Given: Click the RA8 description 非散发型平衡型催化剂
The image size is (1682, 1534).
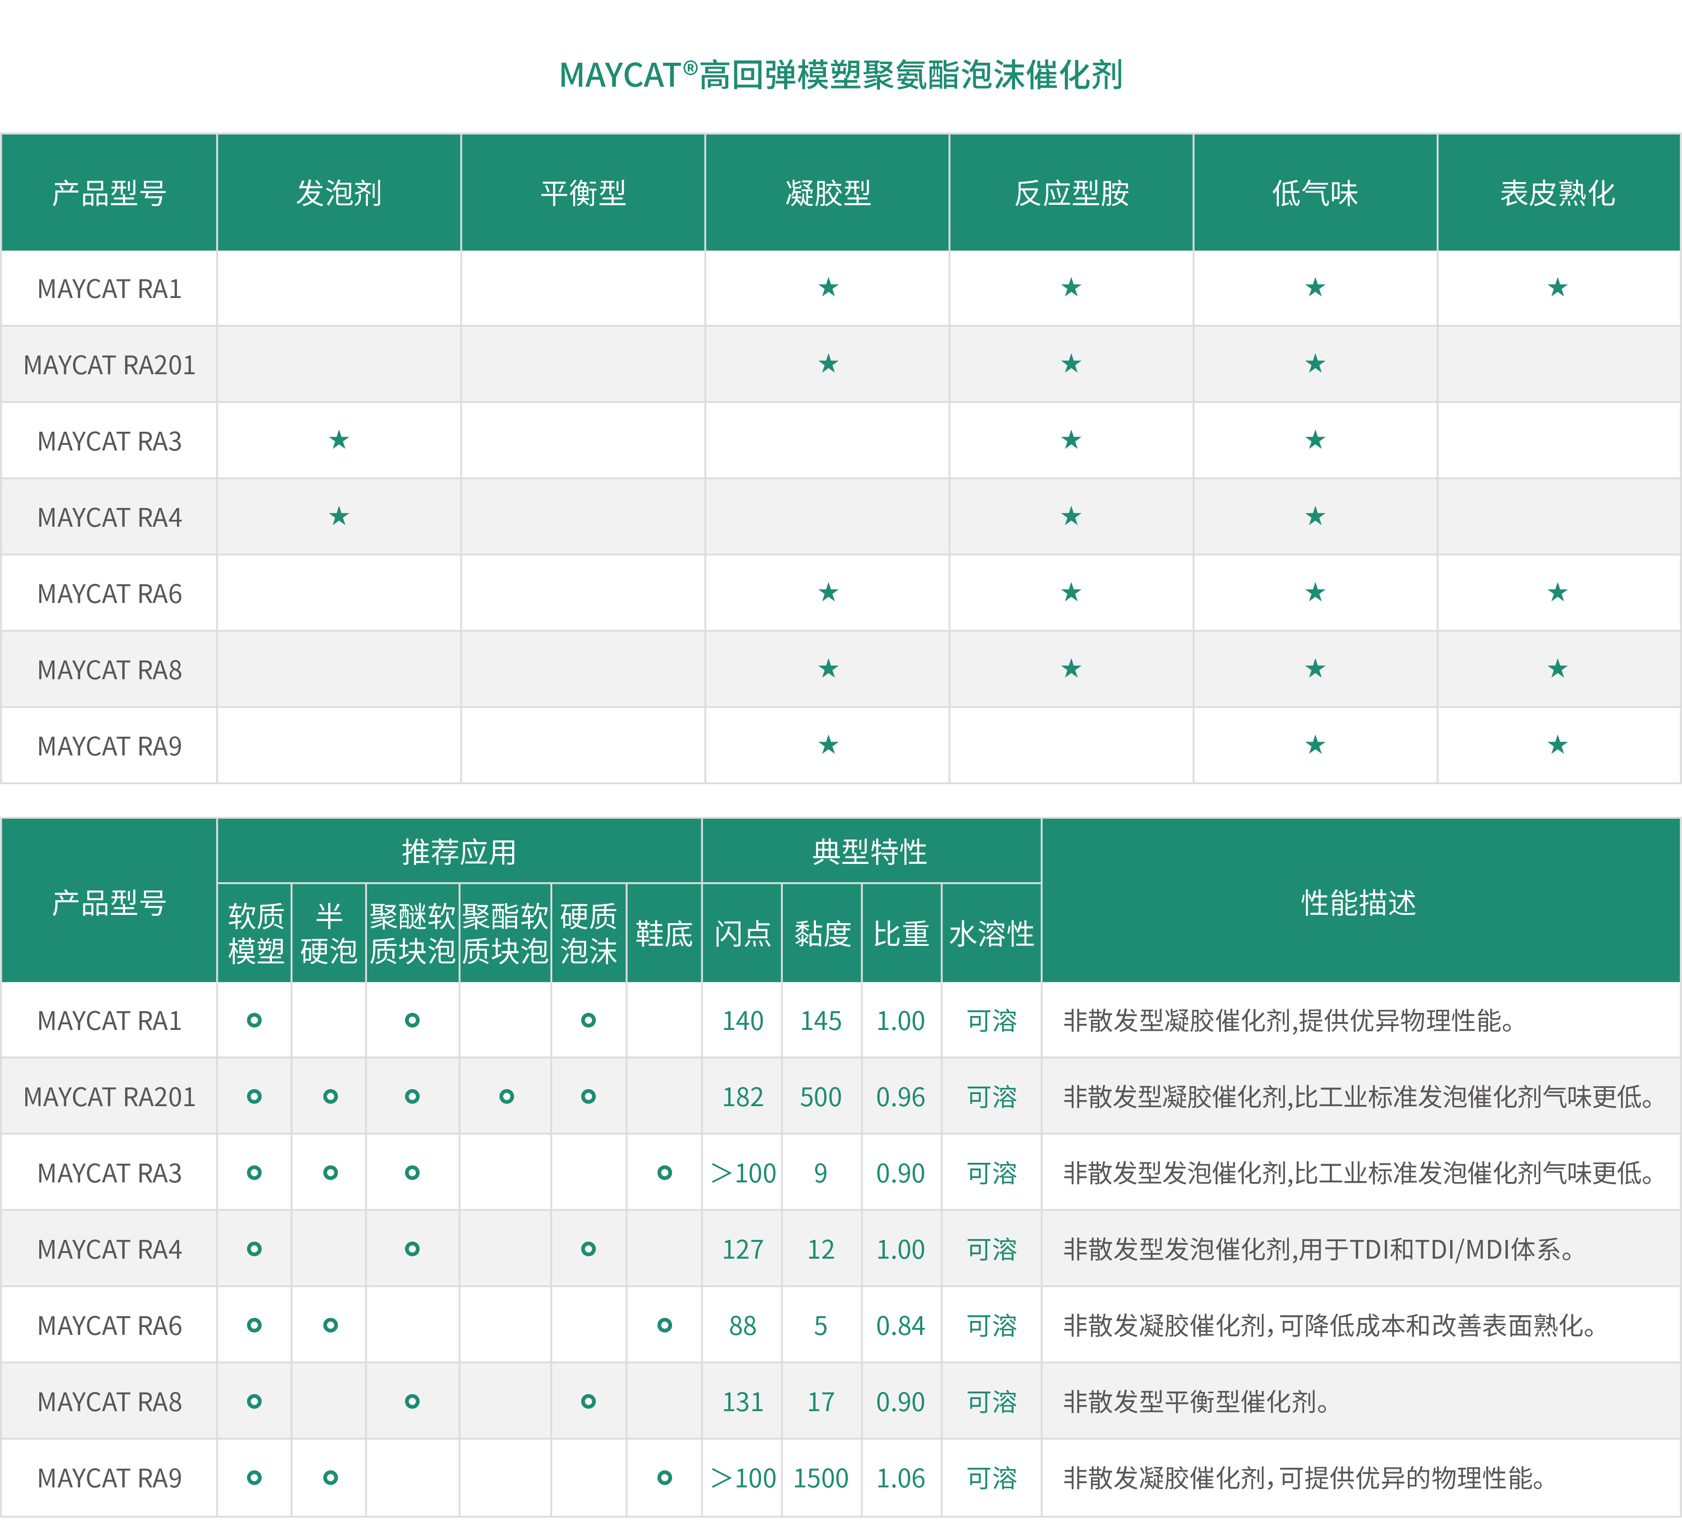Looking at the screenshot, I should 1196,1402.
